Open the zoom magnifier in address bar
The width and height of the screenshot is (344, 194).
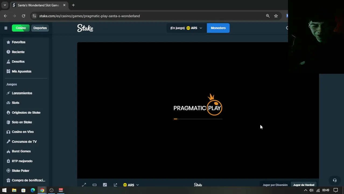pyautogui.click(x=268, y=16)
